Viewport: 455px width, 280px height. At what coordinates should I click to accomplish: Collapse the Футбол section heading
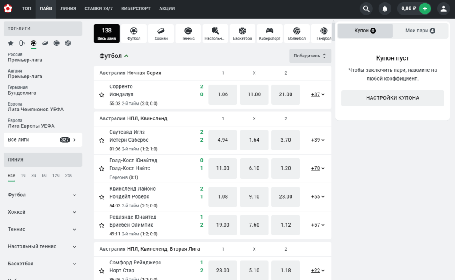point(114,56)
